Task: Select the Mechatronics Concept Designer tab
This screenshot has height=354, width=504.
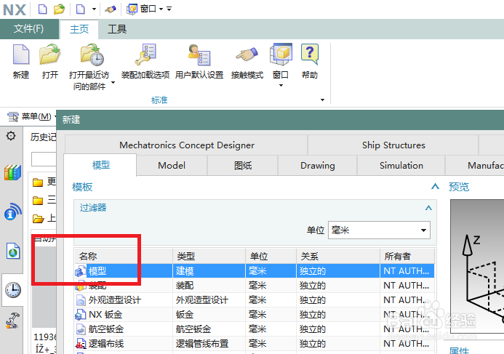Action: point(187,145)
